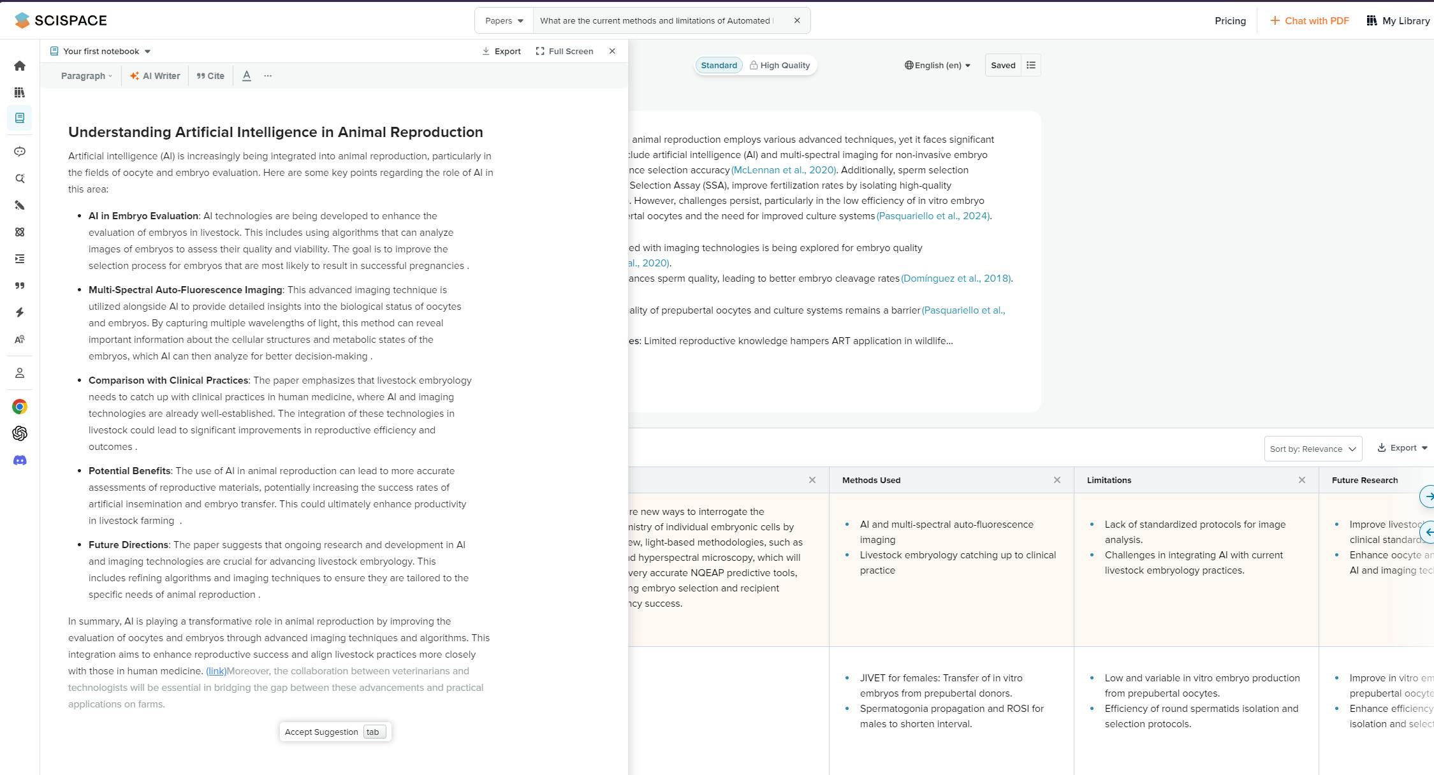Screen dimensions: 1434x775
Task: Open the Sort by Relevance dropdown
Action: [x=1312, y=449]
